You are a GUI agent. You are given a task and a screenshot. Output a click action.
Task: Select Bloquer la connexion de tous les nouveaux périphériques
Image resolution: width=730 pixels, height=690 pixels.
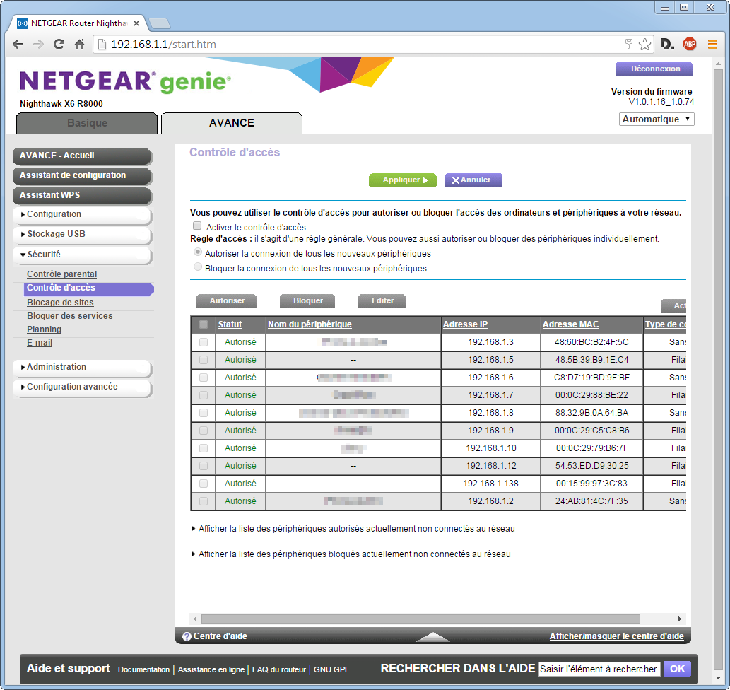[x=198, y=268]
